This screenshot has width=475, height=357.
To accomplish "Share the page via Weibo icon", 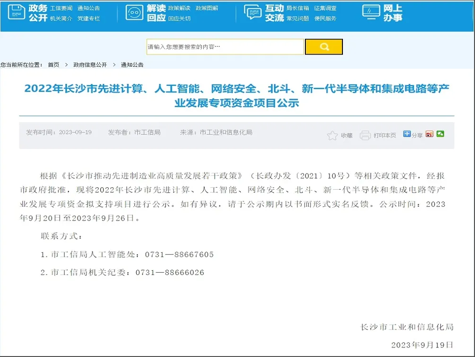I will click(429, 134).
